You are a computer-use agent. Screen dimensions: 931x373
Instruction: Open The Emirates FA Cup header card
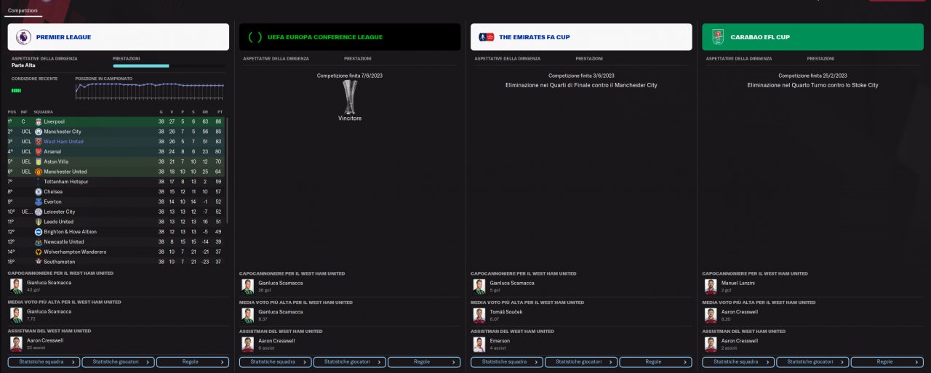point(581,37)
